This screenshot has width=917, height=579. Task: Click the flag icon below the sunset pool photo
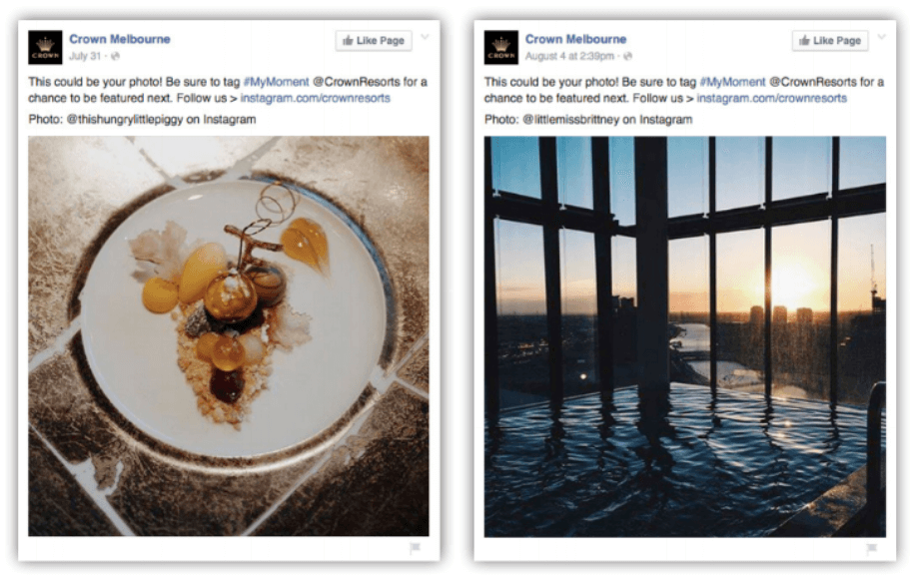(x=871, y=548)
